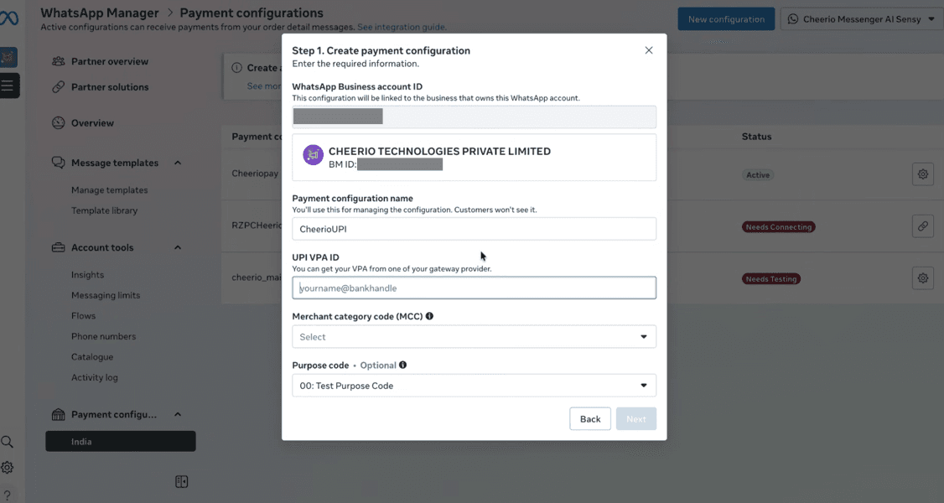This screenshot has height=503, width=944.
Task: Open Catalogue in sidebar
Action: 92,357
